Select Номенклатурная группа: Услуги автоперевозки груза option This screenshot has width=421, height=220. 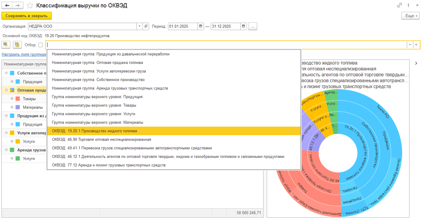(99, 71)
